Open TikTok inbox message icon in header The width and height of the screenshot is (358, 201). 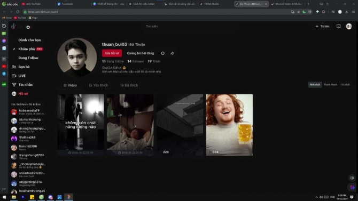[338, 27]
